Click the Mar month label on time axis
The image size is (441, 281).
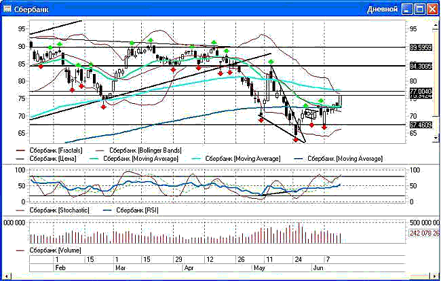click(121, 268)
